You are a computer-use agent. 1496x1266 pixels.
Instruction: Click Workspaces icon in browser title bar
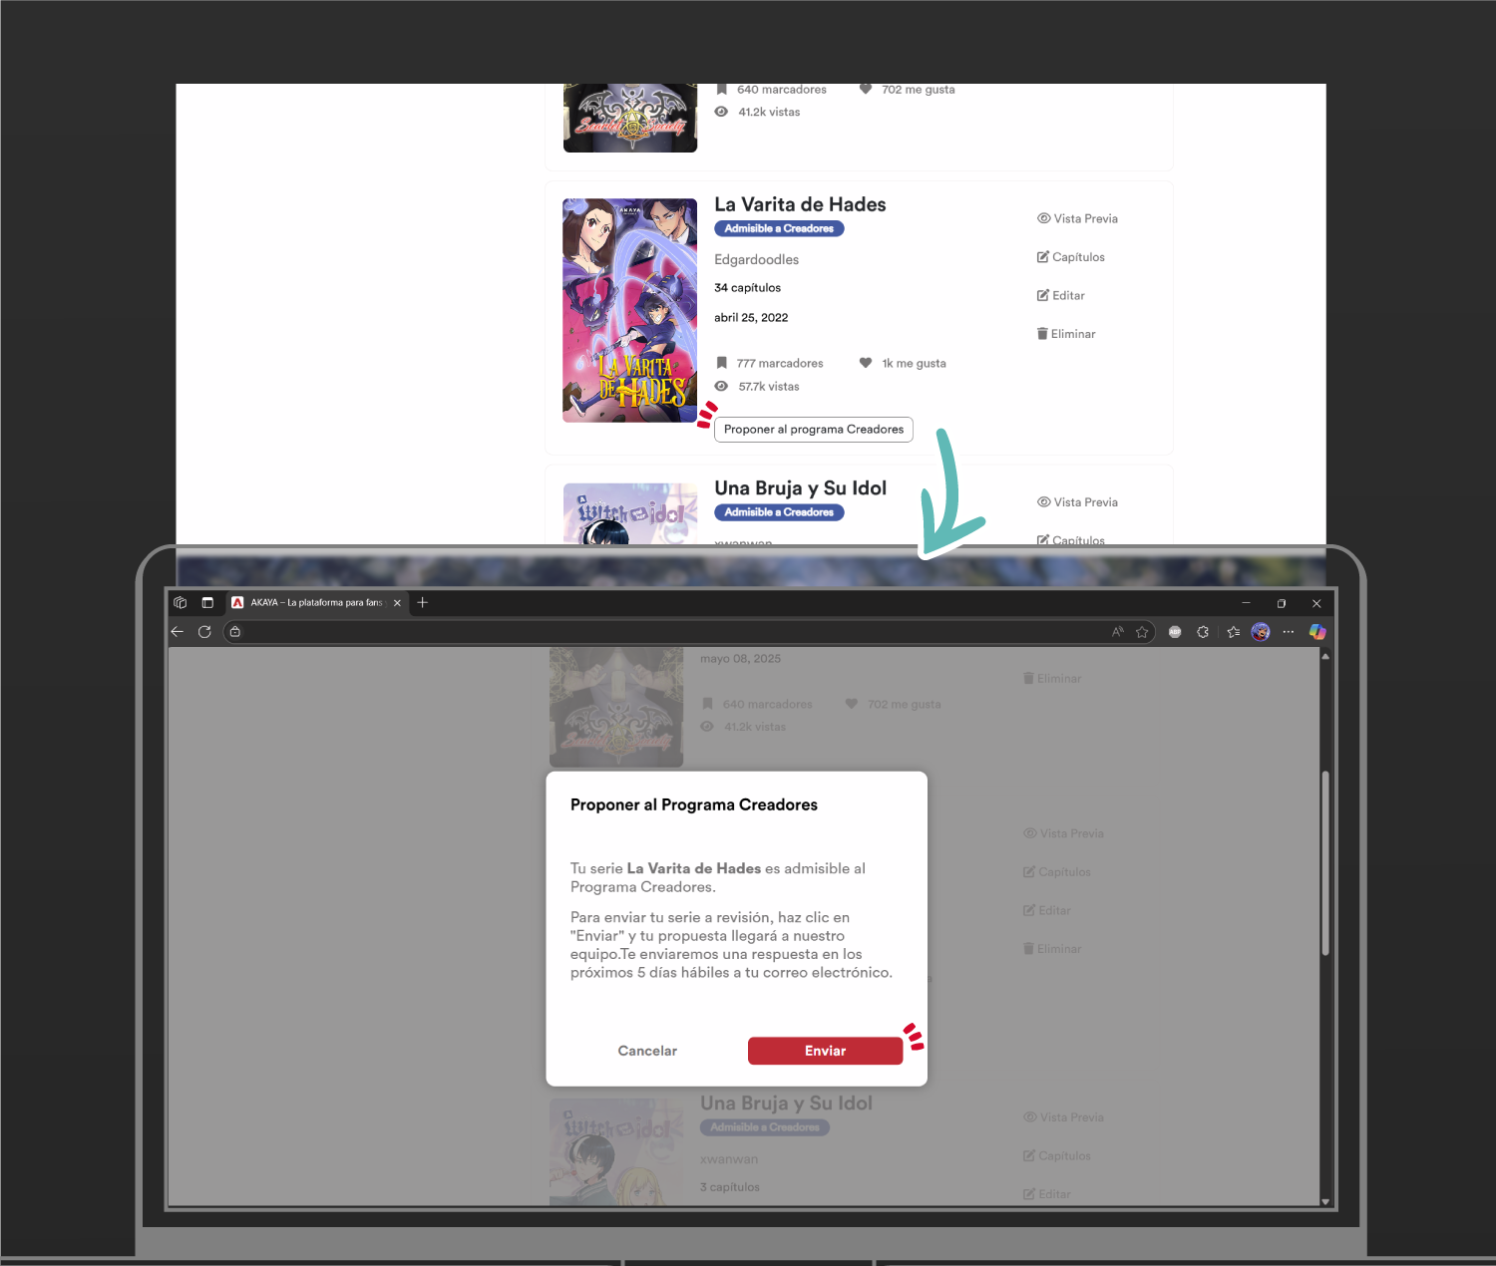[181, 602]
